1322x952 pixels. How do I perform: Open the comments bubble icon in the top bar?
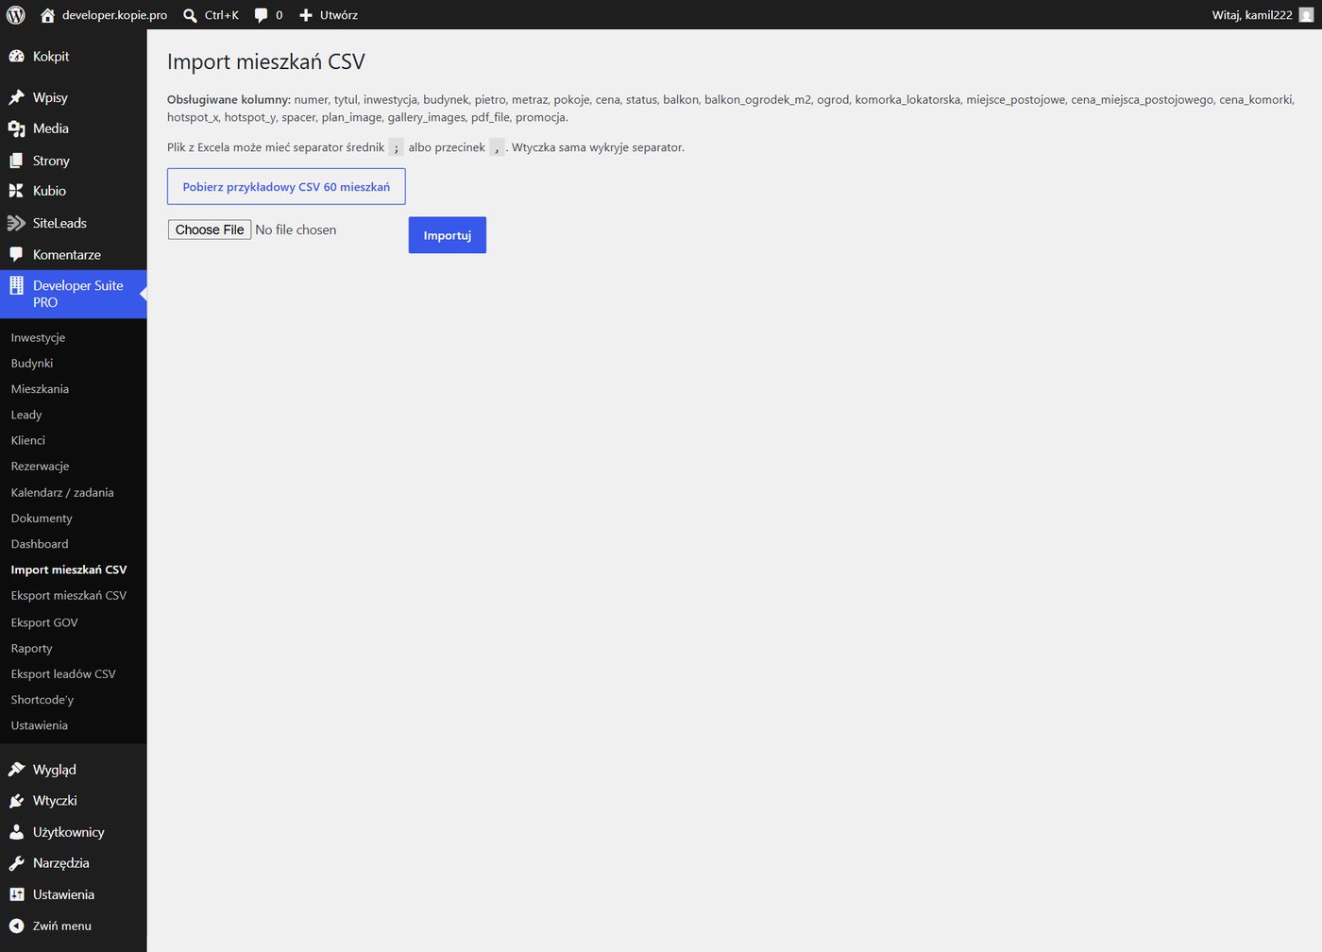(x=261, y=15)
